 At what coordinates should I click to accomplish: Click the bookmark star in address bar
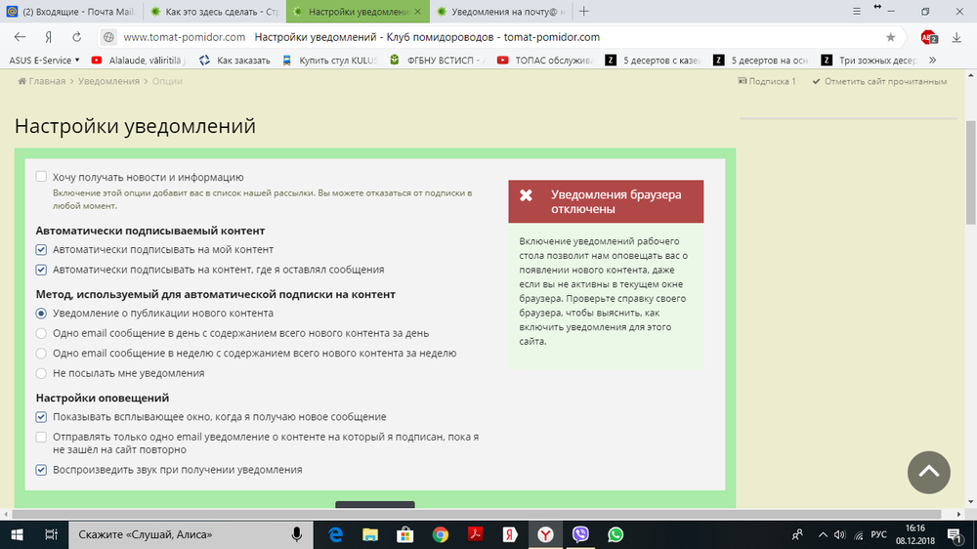pos(890,37)
